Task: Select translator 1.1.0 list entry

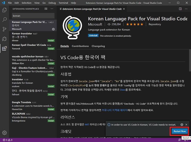Action: [33, 83]
